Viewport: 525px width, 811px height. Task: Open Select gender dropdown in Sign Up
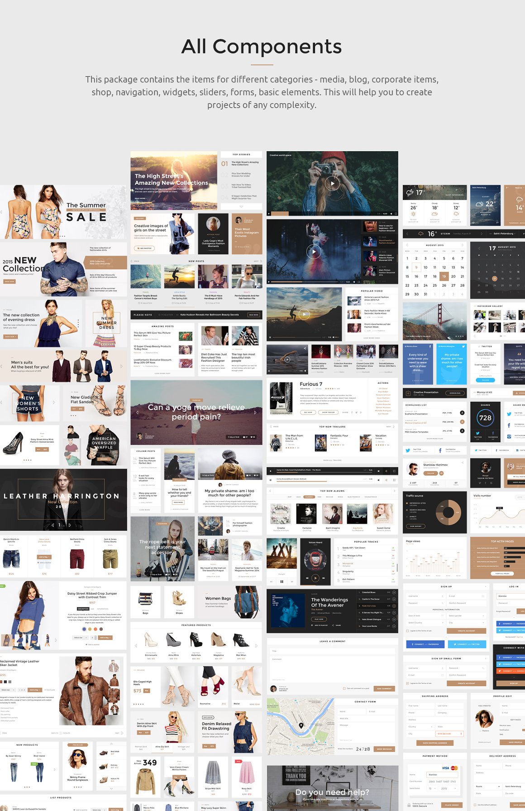point(466,615)
